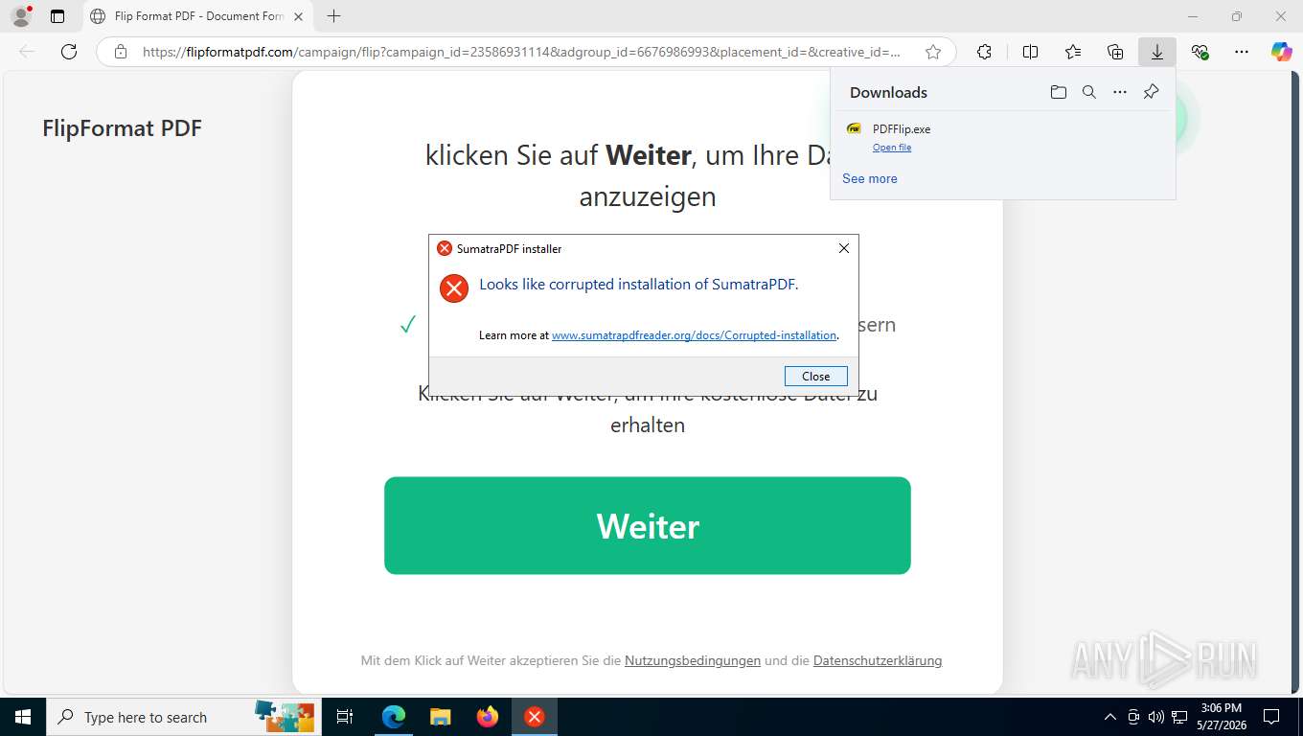Image resolution: width=1303 pixels, height=736 pixels.
Task: Open file link under PDFFlip.exe
Action: pyautogui.click(x=892, y=148)
